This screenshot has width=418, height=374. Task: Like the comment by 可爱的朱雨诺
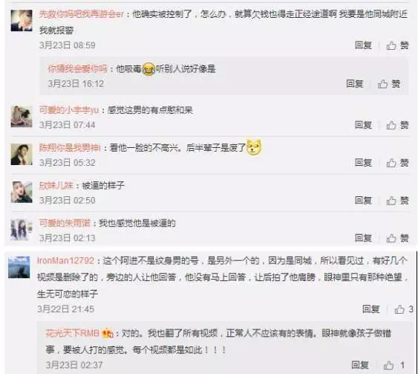pyautogui.click(x=397, y=238)
